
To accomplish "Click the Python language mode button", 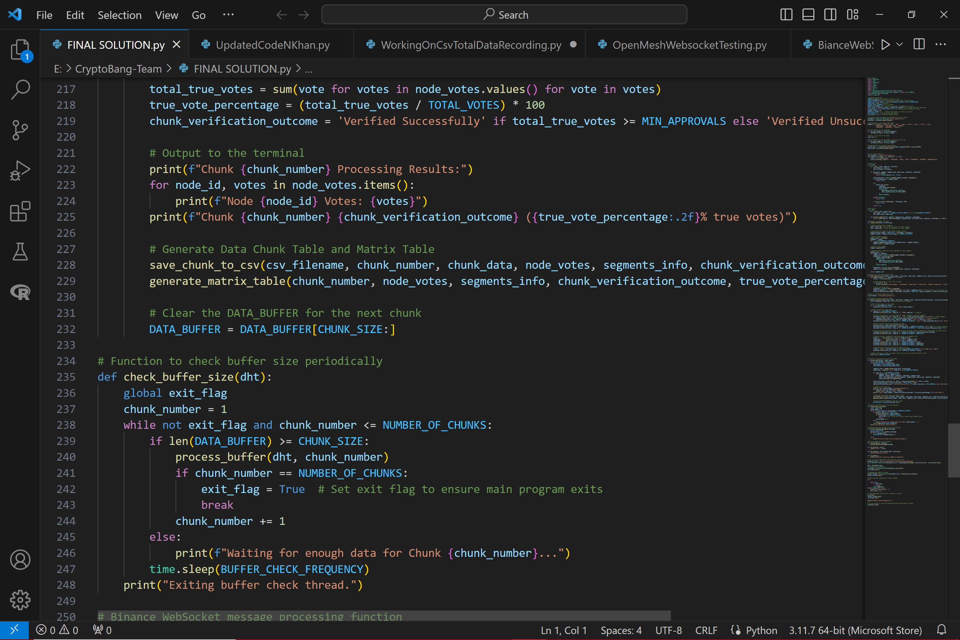I will [x=761, y=630].
